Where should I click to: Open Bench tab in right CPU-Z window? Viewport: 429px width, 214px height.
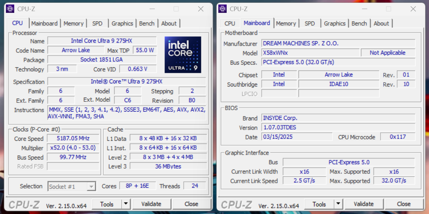click(359, 24)
